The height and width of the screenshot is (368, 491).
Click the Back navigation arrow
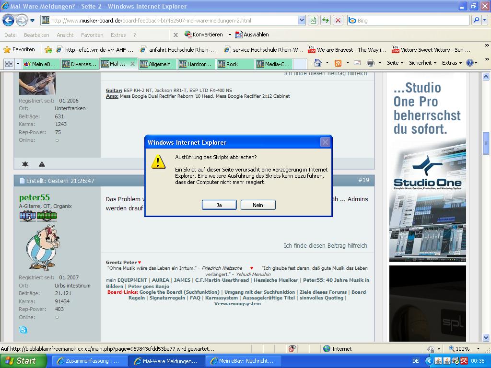tap(9, 21)
